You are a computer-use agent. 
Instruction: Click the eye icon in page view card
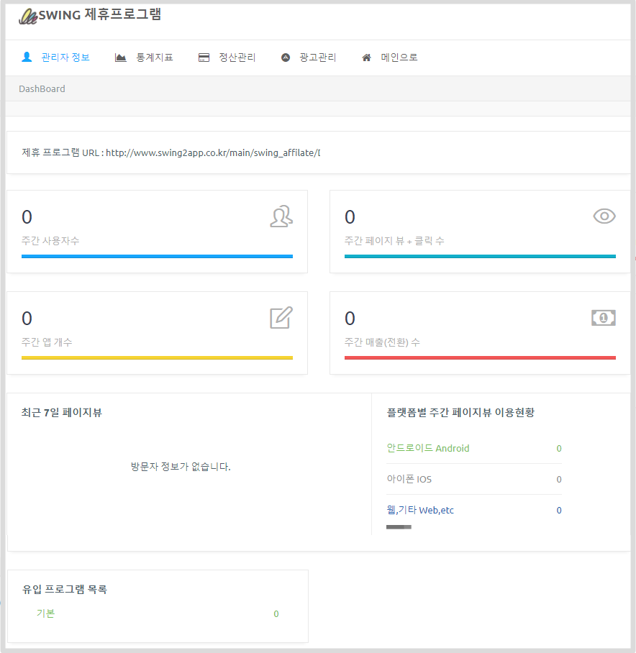(x=604, y=216)
